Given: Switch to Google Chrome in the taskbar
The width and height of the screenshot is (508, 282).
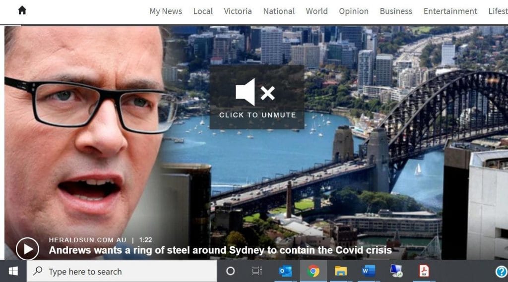Looking at the screenshot, I should click(313, 271).
